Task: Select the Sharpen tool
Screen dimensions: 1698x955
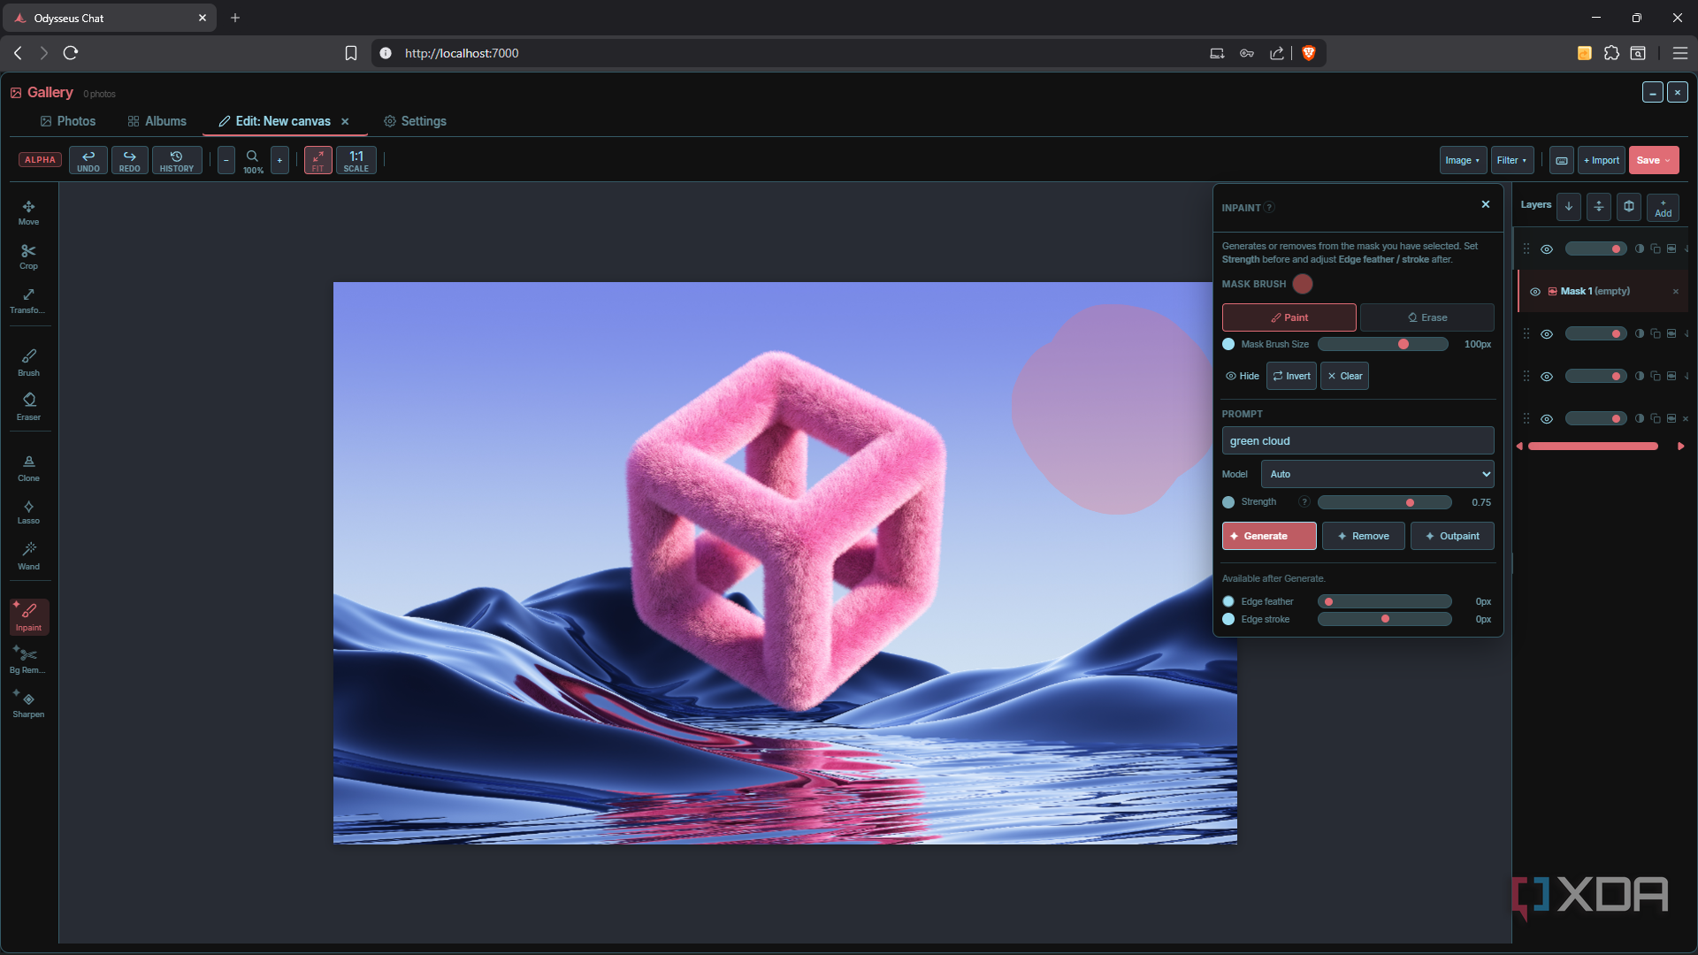Action: (x=28, y=705)
